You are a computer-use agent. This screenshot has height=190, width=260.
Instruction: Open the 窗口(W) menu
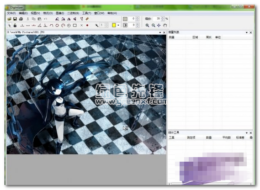(x=99, y=13)
